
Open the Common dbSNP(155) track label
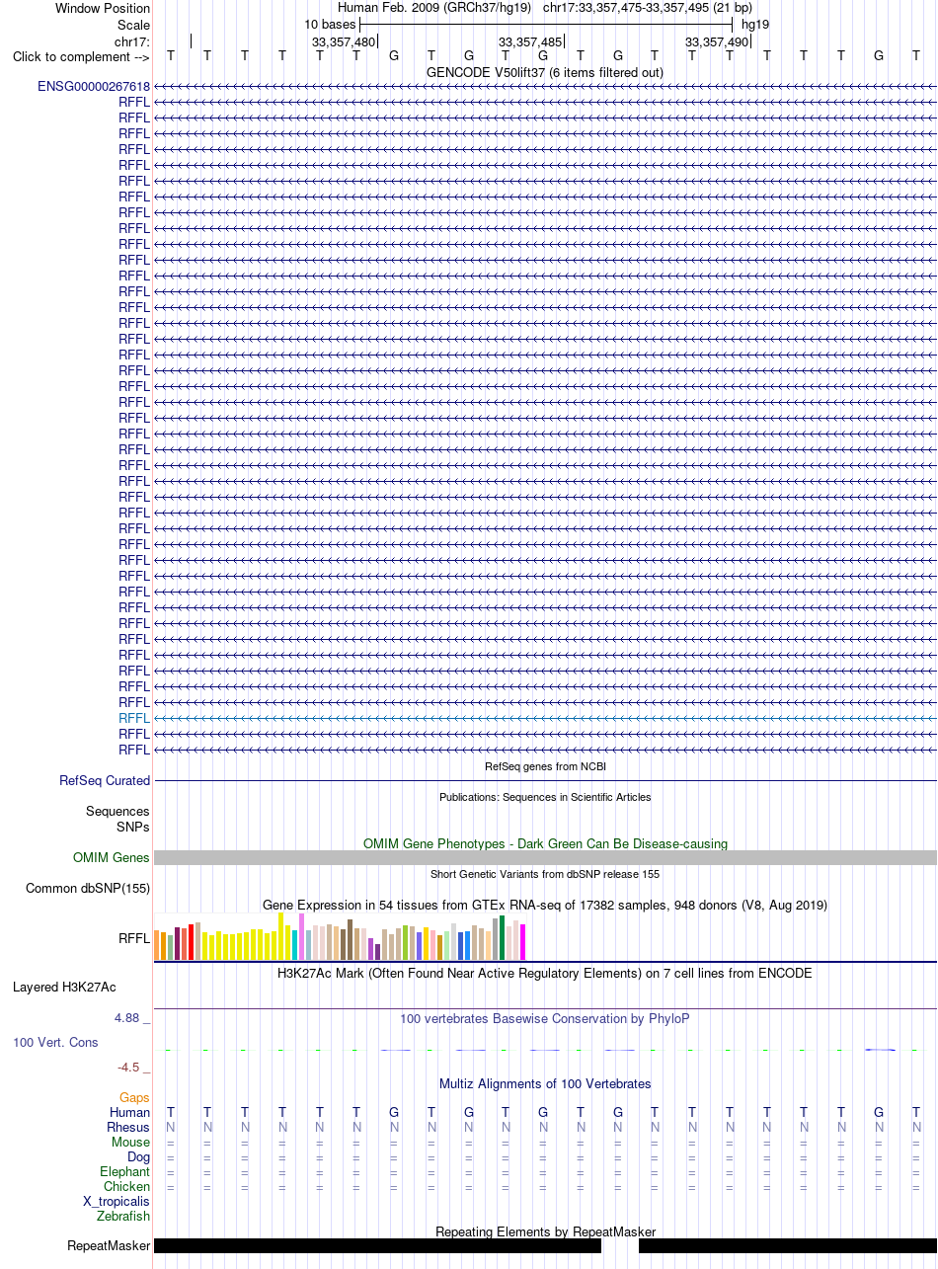[88, 888]
